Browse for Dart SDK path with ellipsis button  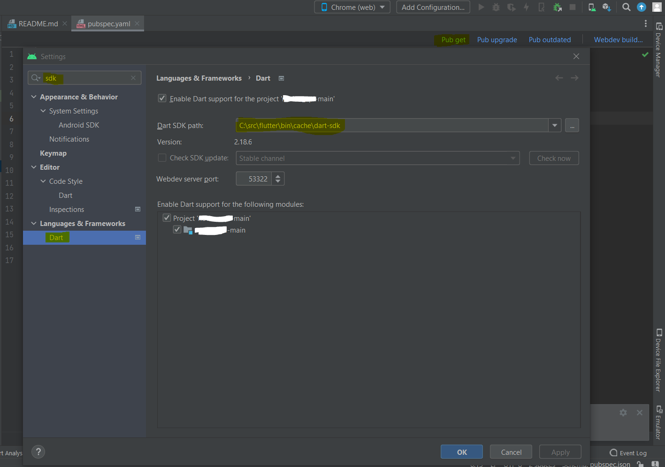(x=572, y=125)
